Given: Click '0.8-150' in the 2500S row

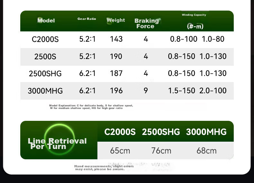Looking at the screenshot, I should (181, 56).
